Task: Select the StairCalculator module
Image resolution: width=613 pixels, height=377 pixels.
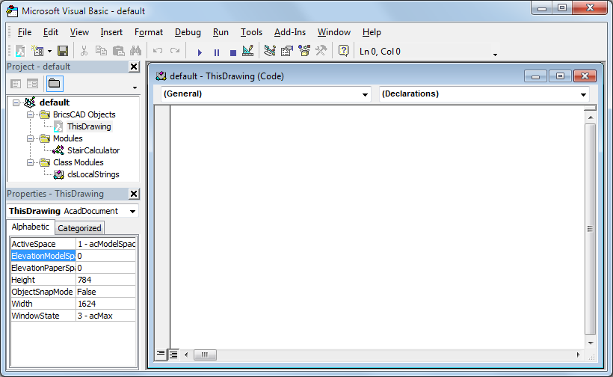Action: tap(93, 150)
